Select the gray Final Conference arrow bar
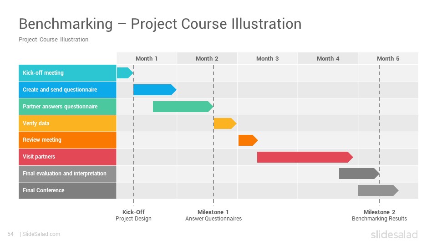Viewport: 437px width, 246px height. point(378,190)
